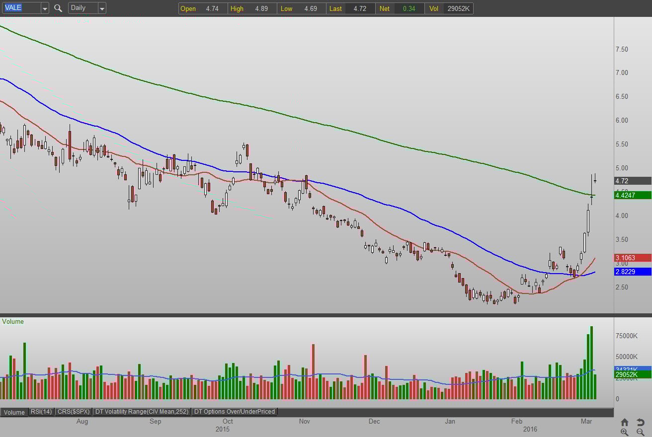
Task: Open the VALE symbol dropdown arrow
Action: tap(45, 8)
